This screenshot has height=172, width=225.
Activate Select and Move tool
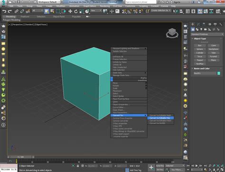70,11
